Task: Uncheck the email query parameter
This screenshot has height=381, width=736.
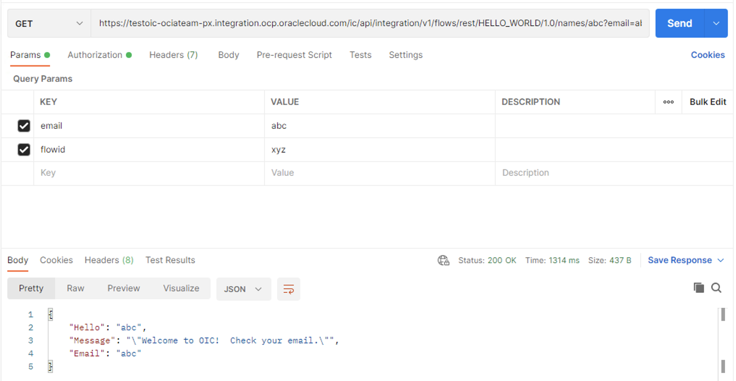Action: [x=24, y=126]
